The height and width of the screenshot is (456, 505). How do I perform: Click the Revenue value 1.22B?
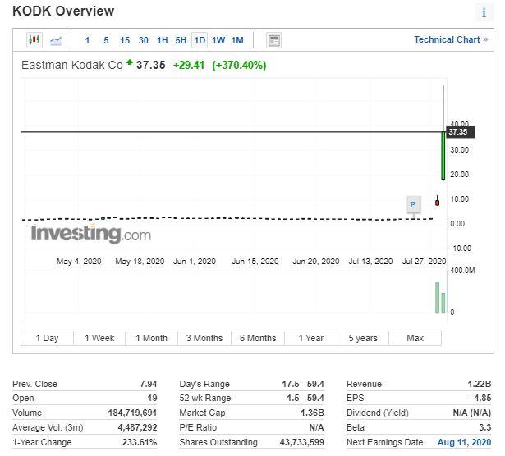(480, 384)
